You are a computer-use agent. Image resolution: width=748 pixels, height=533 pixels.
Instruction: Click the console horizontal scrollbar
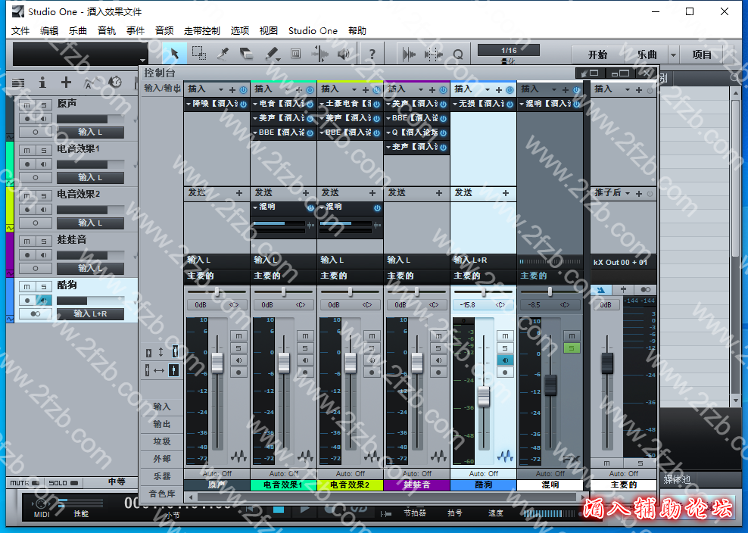(x=385, y=497)
